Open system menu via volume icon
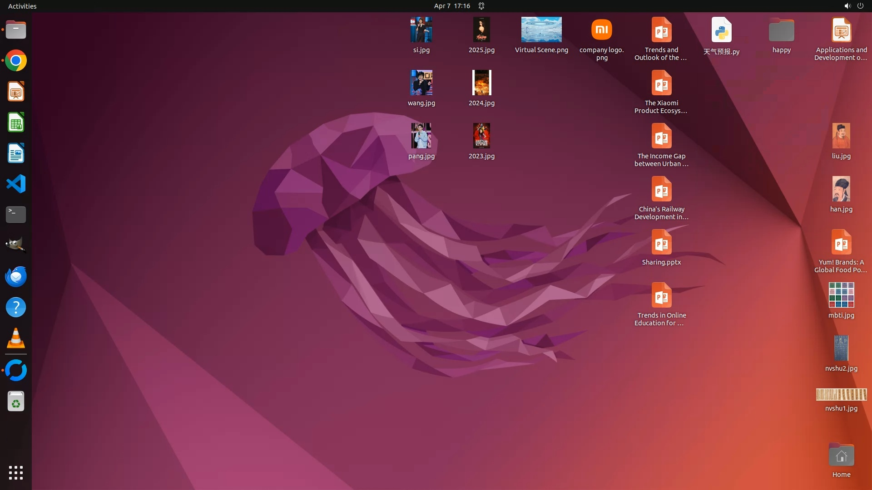 (x=847, y=6)
